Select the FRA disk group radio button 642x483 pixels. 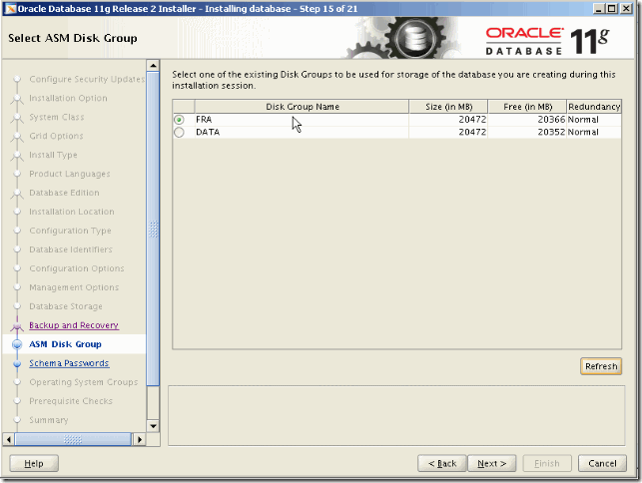click(x=179, y=120)
